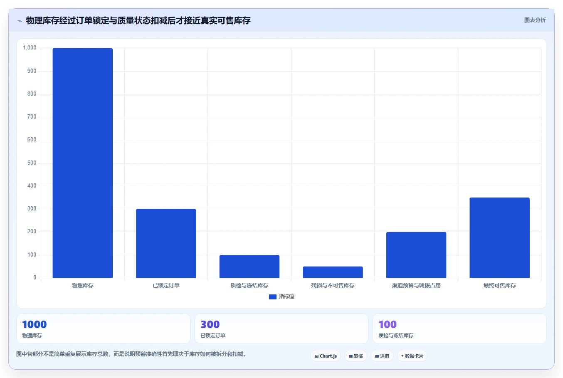Click the chart title 物理库存经过订单锁定 heading

tap(138, 20)
